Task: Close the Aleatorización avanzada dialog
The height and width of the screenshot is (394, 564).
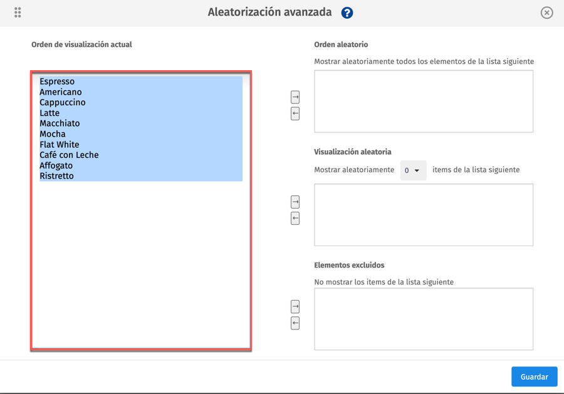Action: click(546, 12)
